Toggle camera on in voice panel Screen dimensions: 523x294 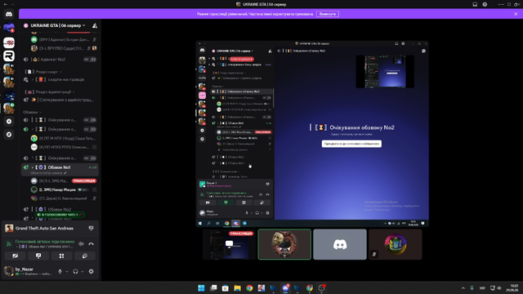16,256
